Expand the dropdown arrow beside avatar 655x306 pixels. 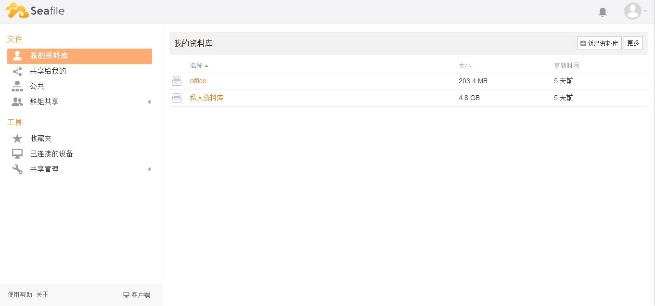click(x=645, y=12)
